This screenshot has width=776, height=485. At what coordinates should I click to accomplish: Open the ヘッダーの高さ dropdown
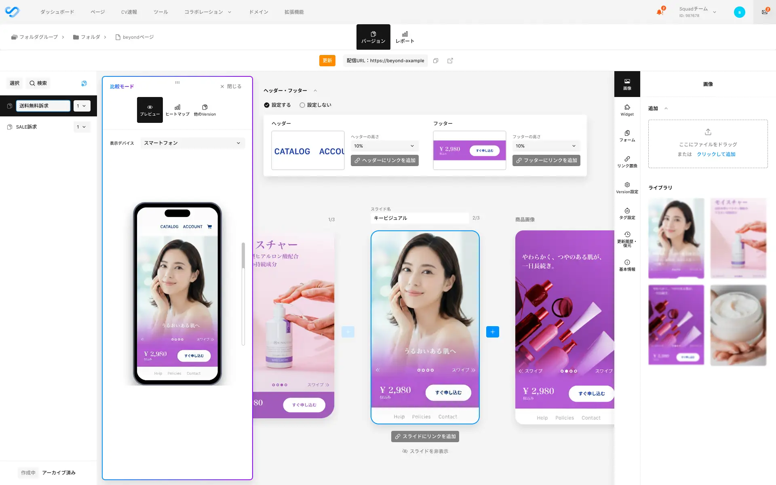[384, 146]
